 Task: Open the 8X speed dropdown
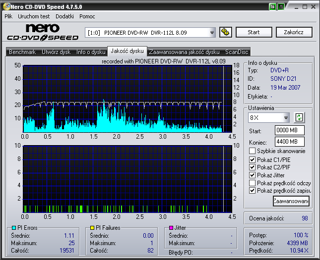[286, 118]
